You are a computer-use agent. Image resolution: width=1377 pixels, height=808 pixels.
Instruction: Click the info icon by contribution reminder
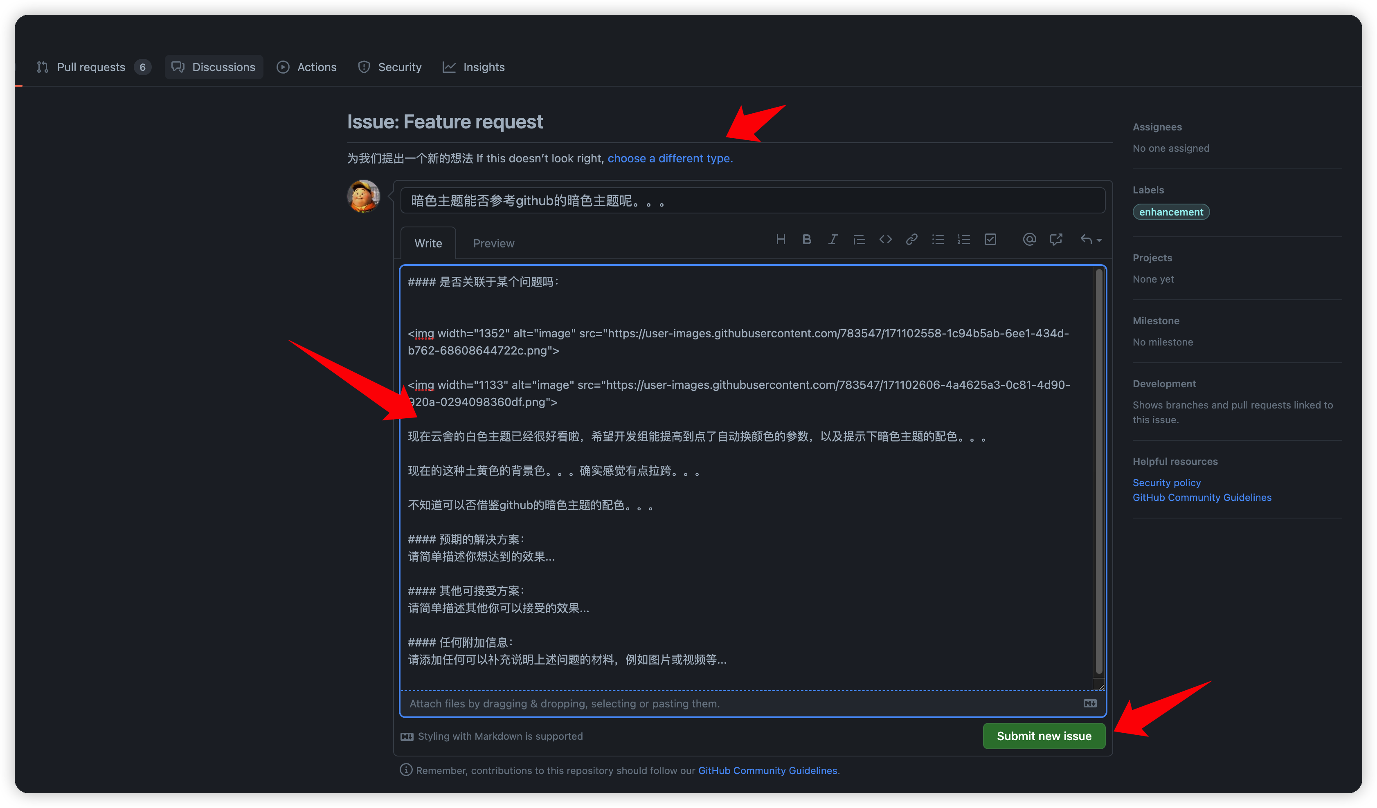tap(406, 770)
